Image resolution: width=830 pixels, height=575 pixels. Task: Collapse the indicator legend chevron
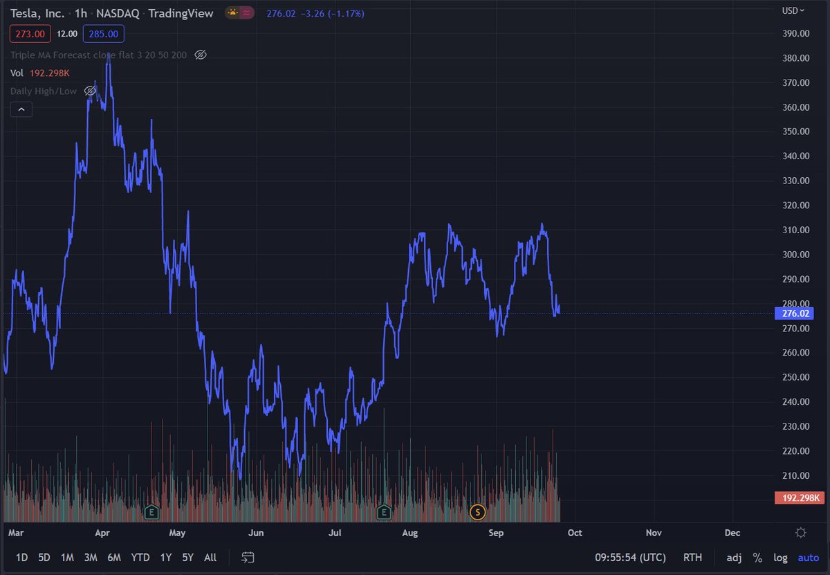(x=21, y=109)
